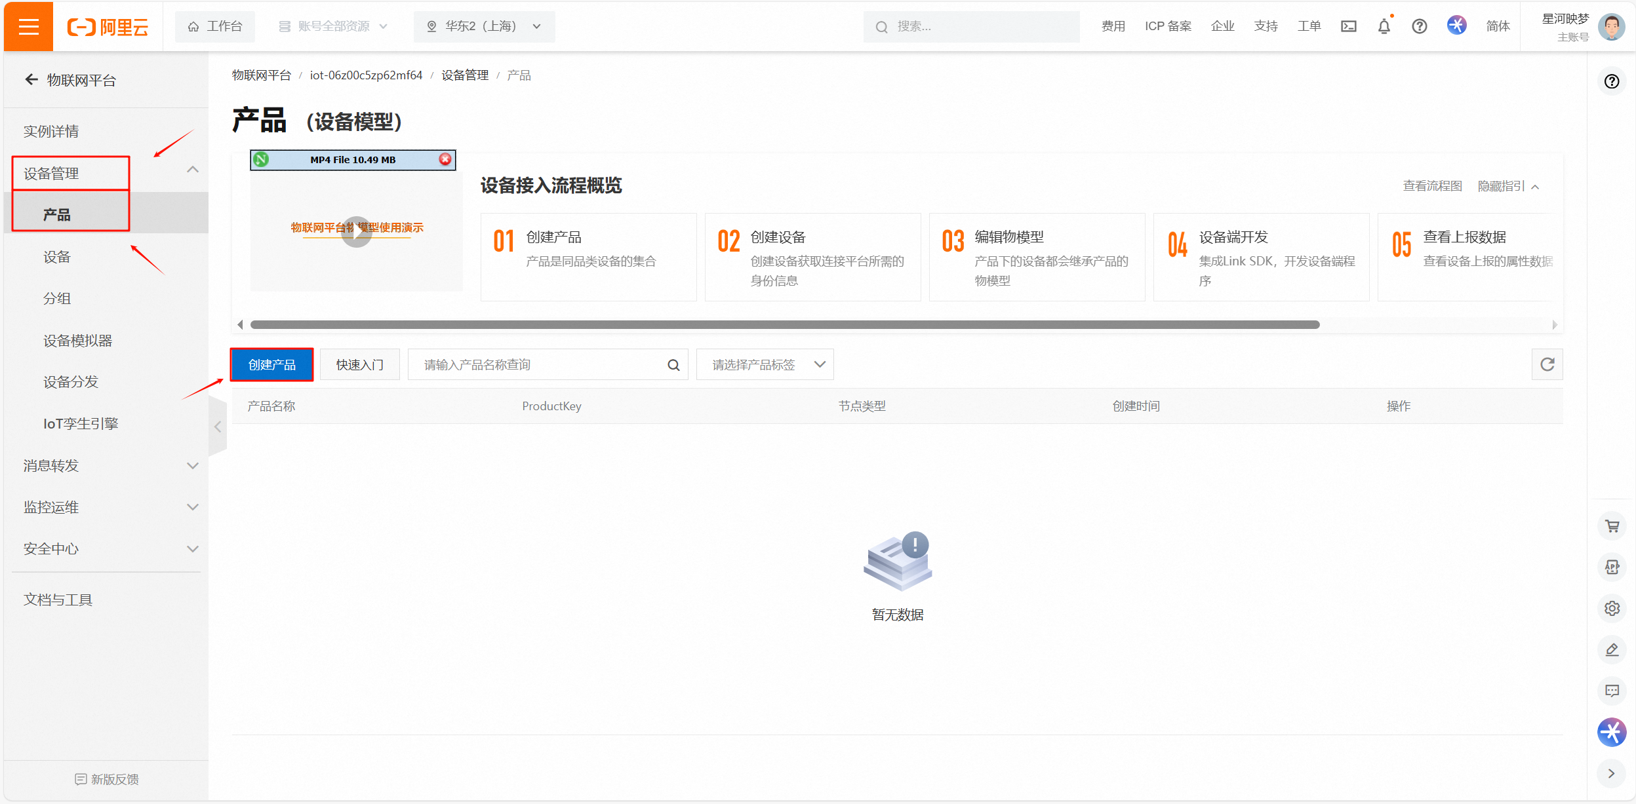
Task: Refresh the product list
Action: [1547, 364]
